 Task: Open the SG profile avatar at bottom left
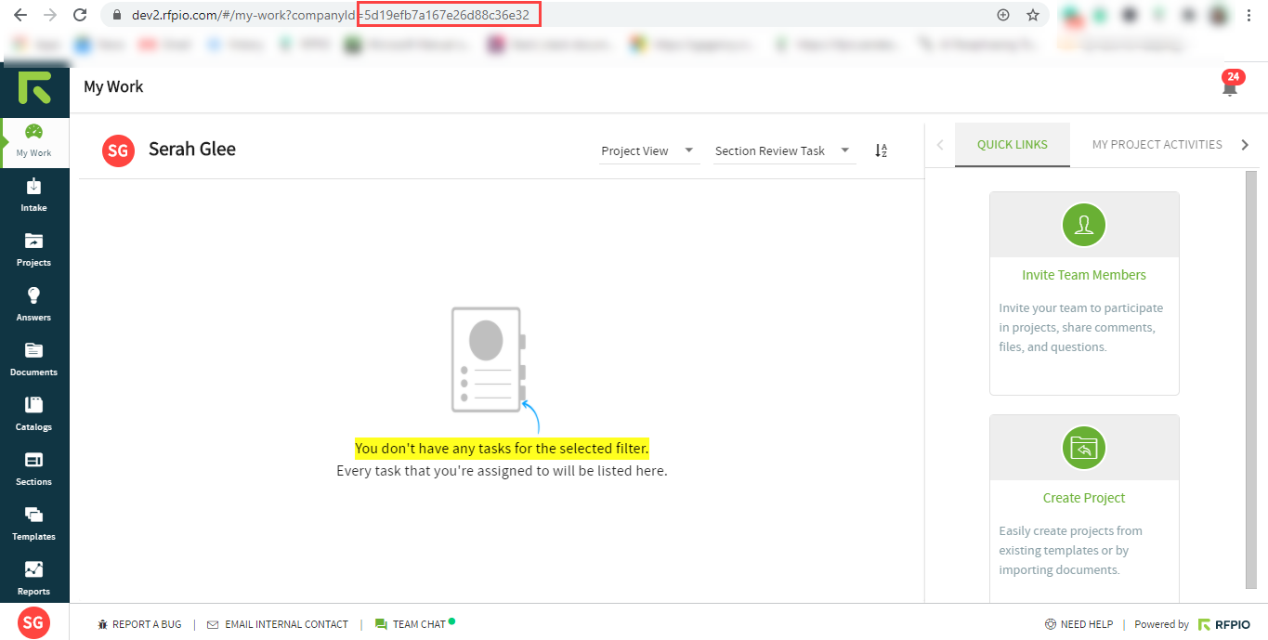(34, 623)
